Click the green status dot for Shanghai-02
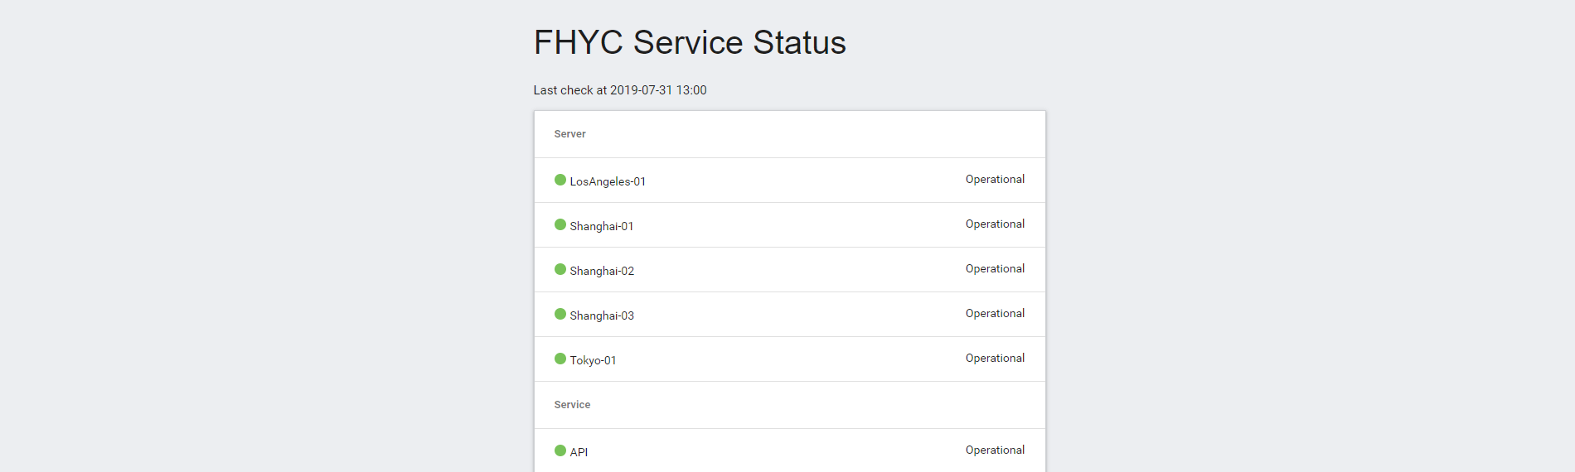The image size is (1575, 472). click(560, 269)
